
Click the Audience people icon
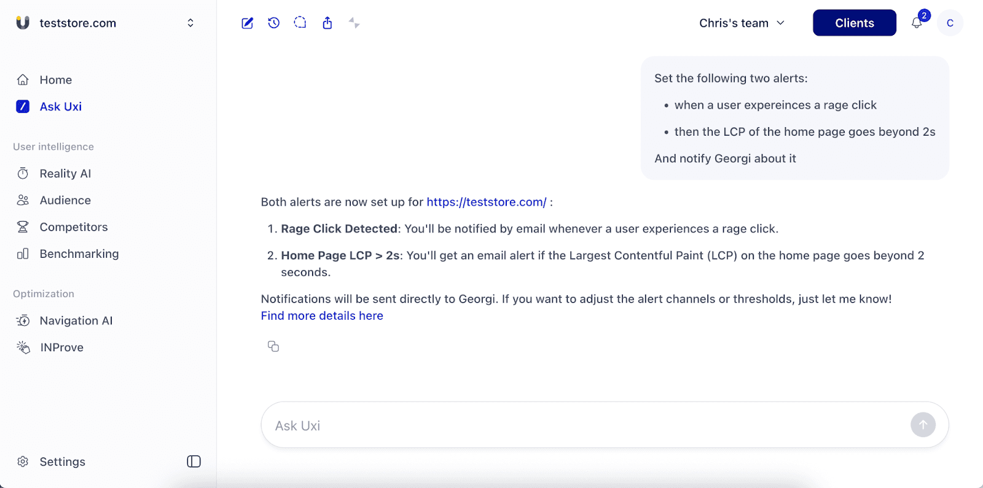pos(23,200)
